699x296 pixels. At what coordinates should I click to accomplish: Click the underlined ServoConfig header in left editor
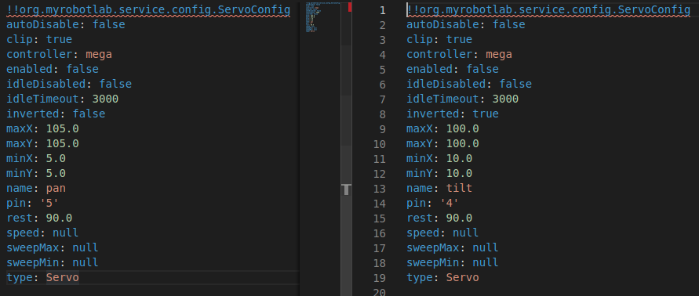point(148,10)
